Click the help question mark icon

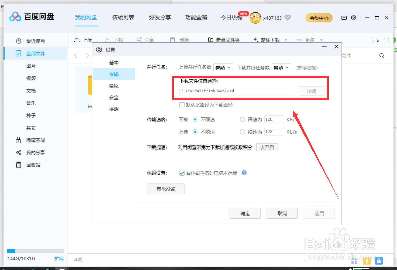tap(244, 173)
